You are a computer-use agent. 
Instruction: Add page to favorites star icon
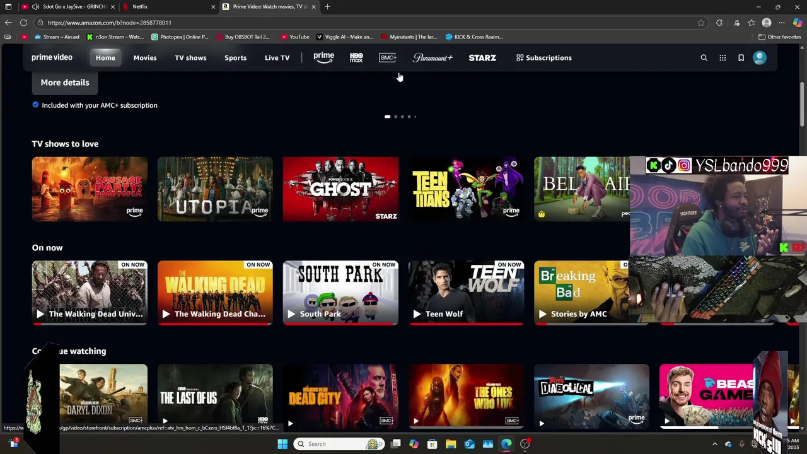tap(701, 23)
